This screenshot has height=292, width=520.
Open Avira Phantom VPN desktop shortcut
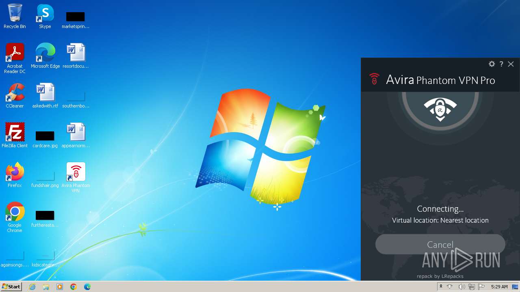point(76,177)
